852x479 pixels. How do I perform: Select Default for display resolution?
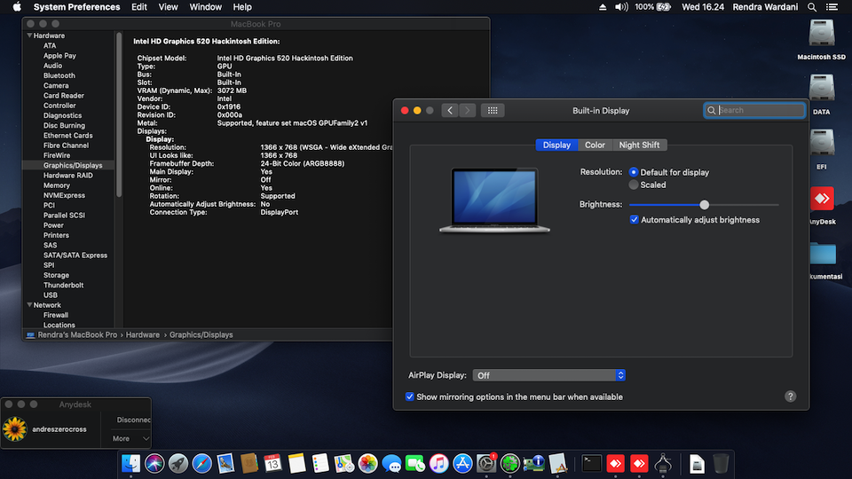[634, 172]
